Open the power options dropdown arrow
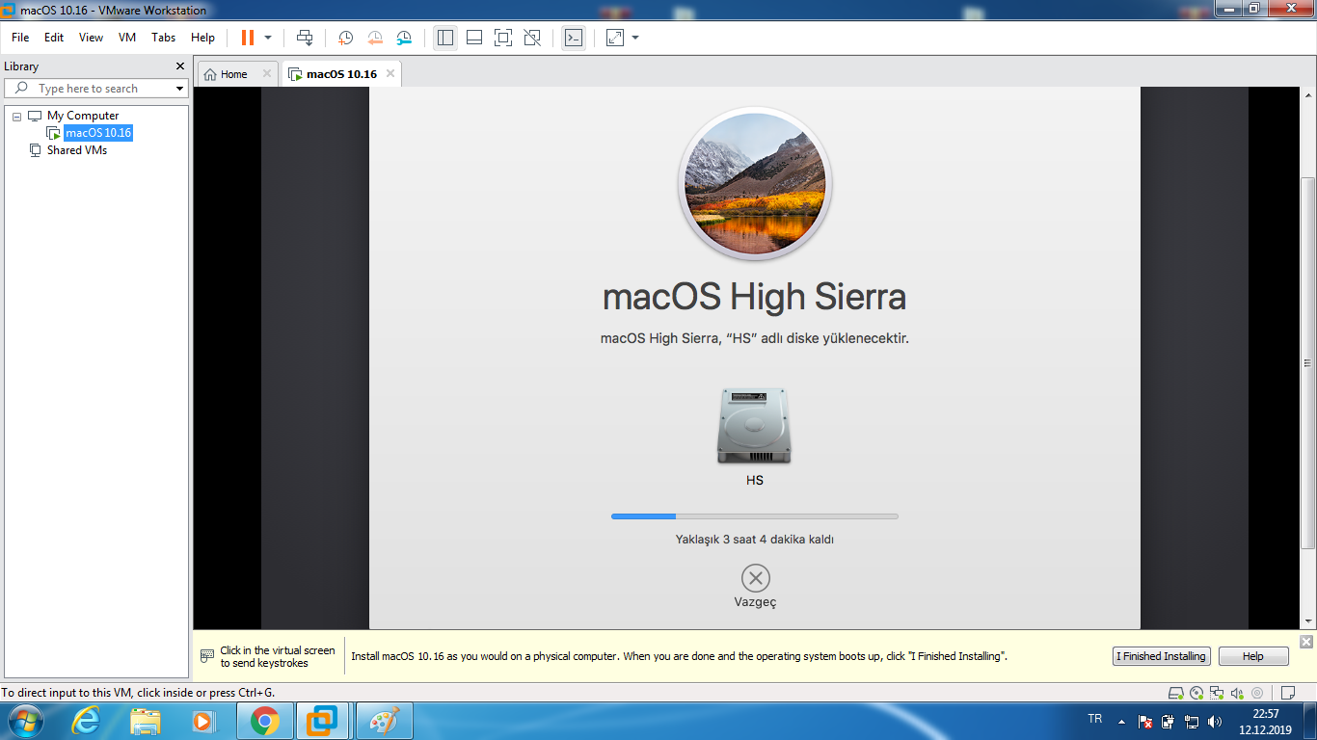1317x740 pixels. tap(268, 38)
